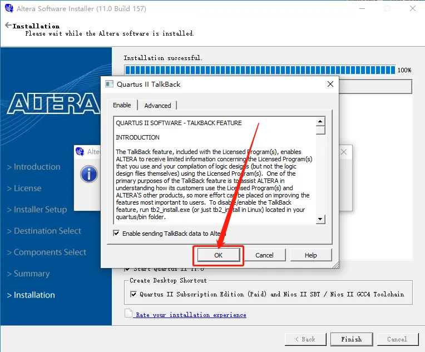Click the Altera installer title bar icon

[9, 8]
